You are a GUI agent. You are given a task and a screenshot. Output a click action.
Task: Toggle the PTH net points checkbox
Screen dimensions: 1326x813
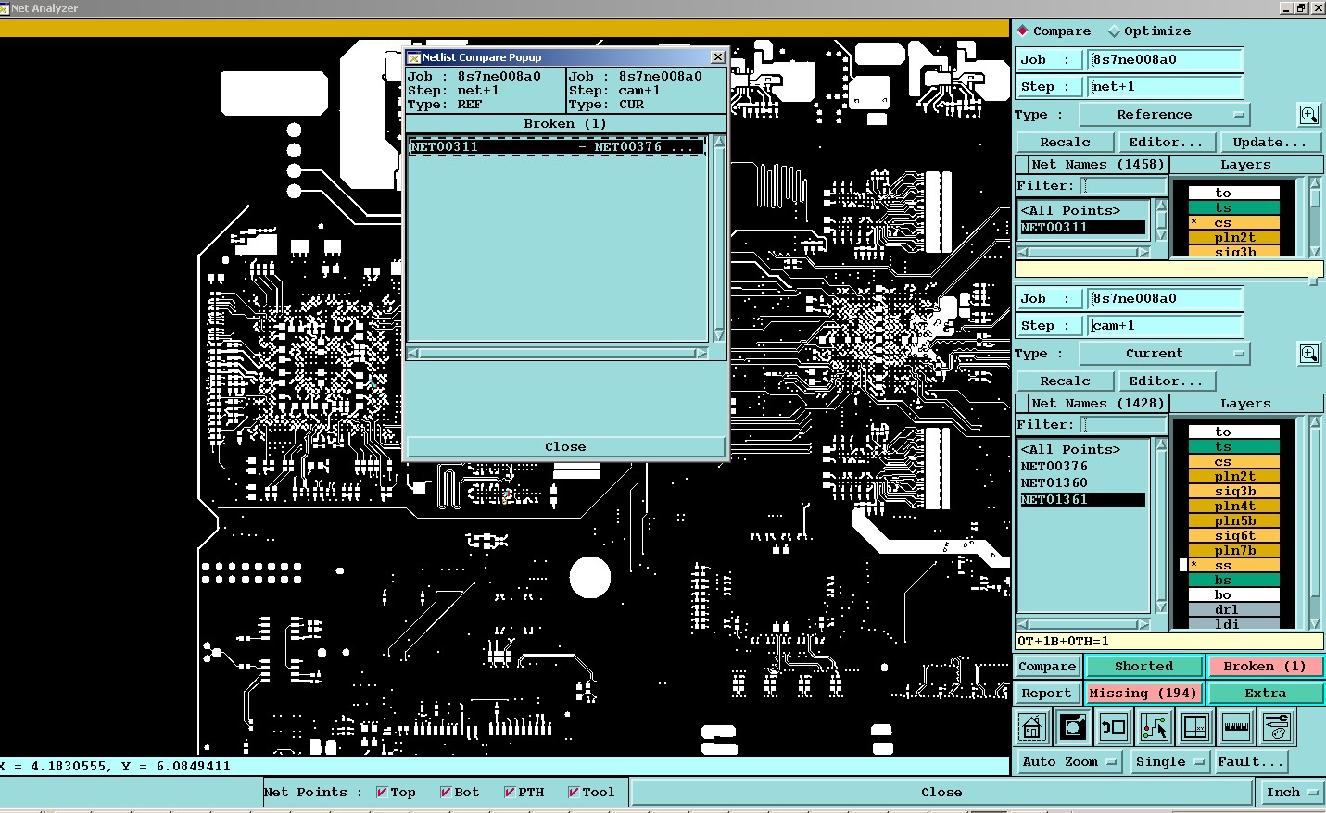pos(510,793)
